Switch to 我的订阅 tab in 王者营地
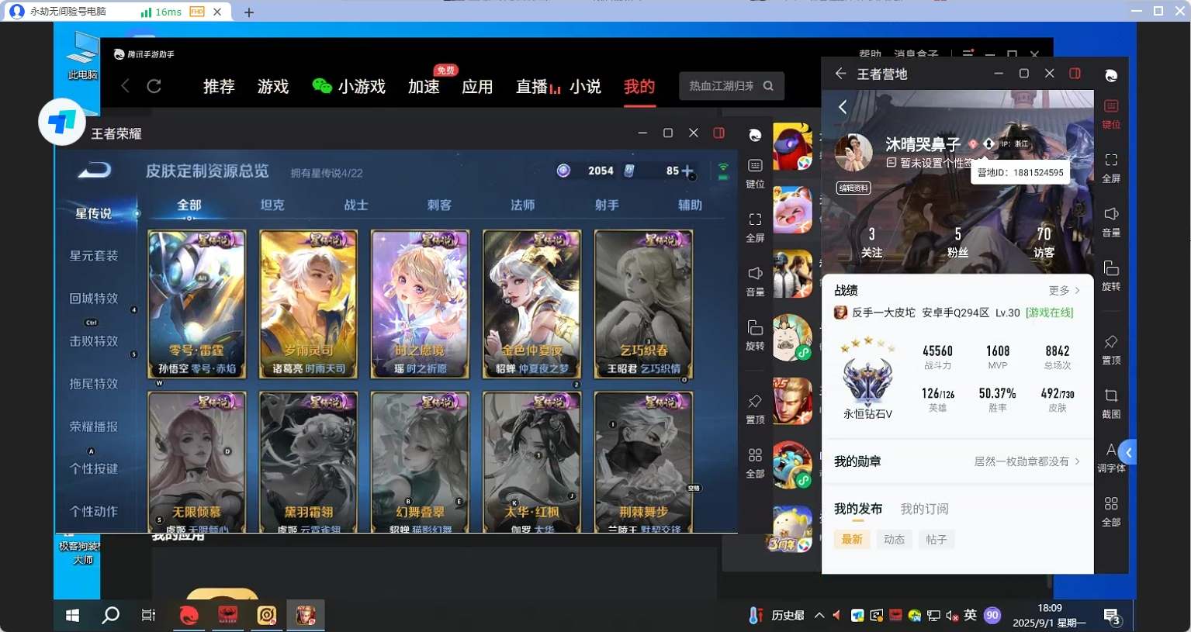This screenshot has height=632, width=1191. click(924, 509)
